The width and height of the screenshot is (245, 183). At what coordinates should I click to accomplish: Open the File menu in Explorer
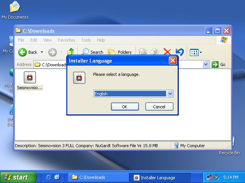[x=21, y=40]
